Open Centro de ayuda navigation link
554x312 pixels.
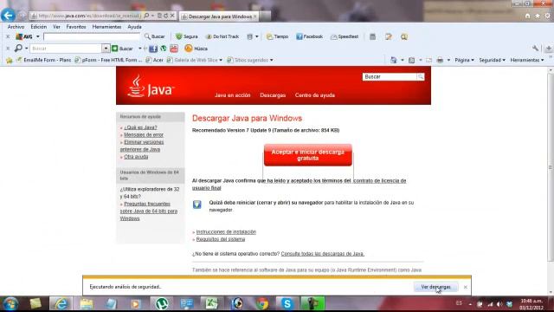315,95
